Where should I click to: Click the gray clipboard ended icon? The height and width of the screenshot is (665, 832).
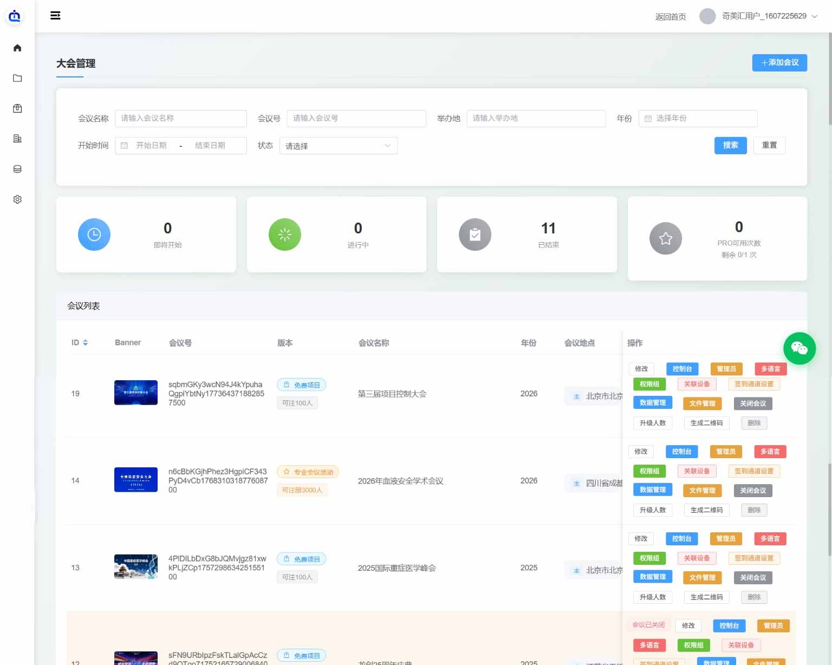475,234
